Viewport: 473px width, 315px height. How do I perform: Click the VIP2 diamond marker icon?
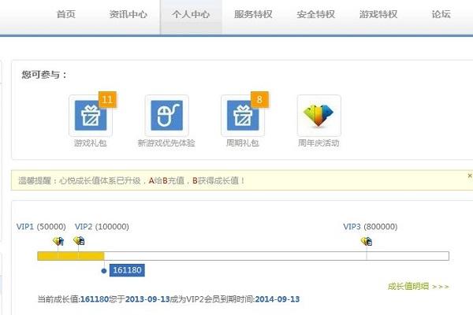79,240
